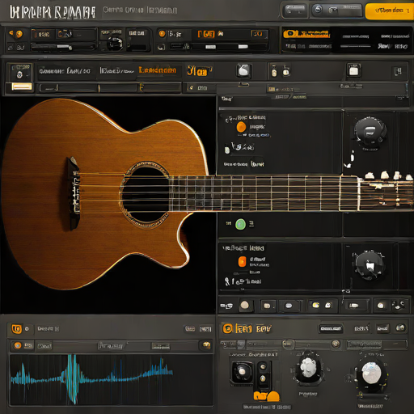414x414 pixels.
Task: Toggle the round orange button in the upper guitar-side panel
Action: click(241, 127)
